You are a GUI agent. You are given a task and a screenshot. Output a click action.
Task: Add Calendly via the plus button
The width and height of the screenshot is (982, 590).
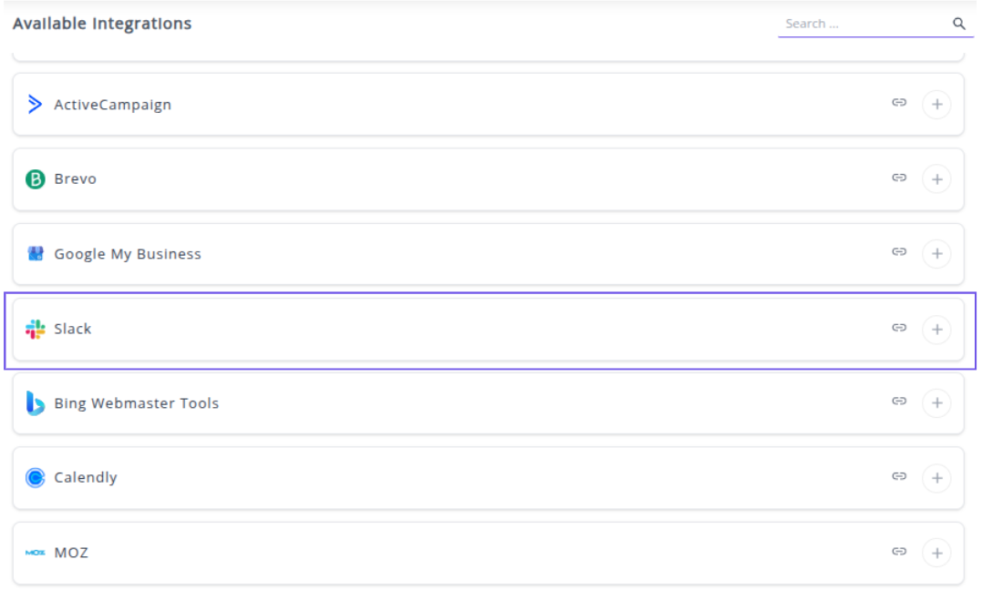click(936, 478)
